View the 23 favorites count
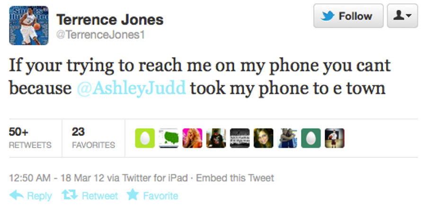This screenshot has width=426, height=214. coord(93,138)
